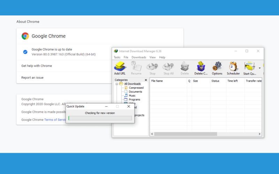Screen dimensions: 279x174
Task: Sort by Transfer rate column header
Action: point(253,81)
